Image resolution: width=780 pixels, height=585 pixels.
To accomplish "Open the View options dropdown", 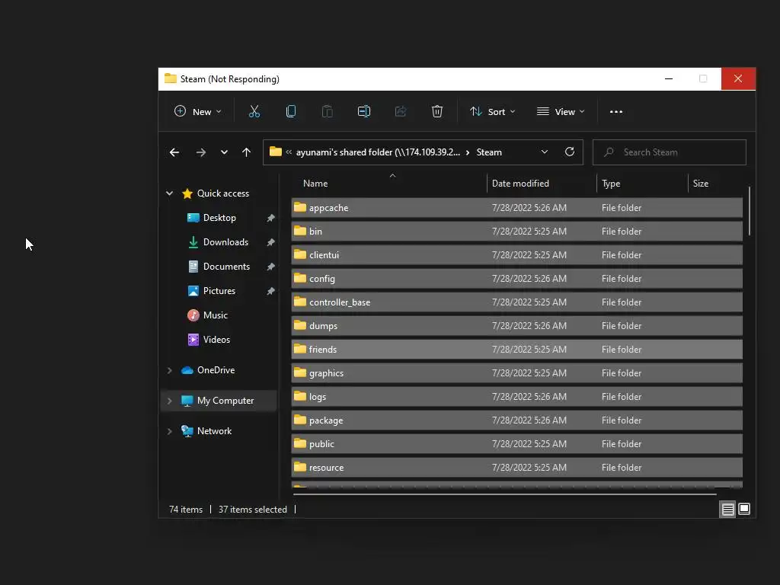I will point(561,111).
